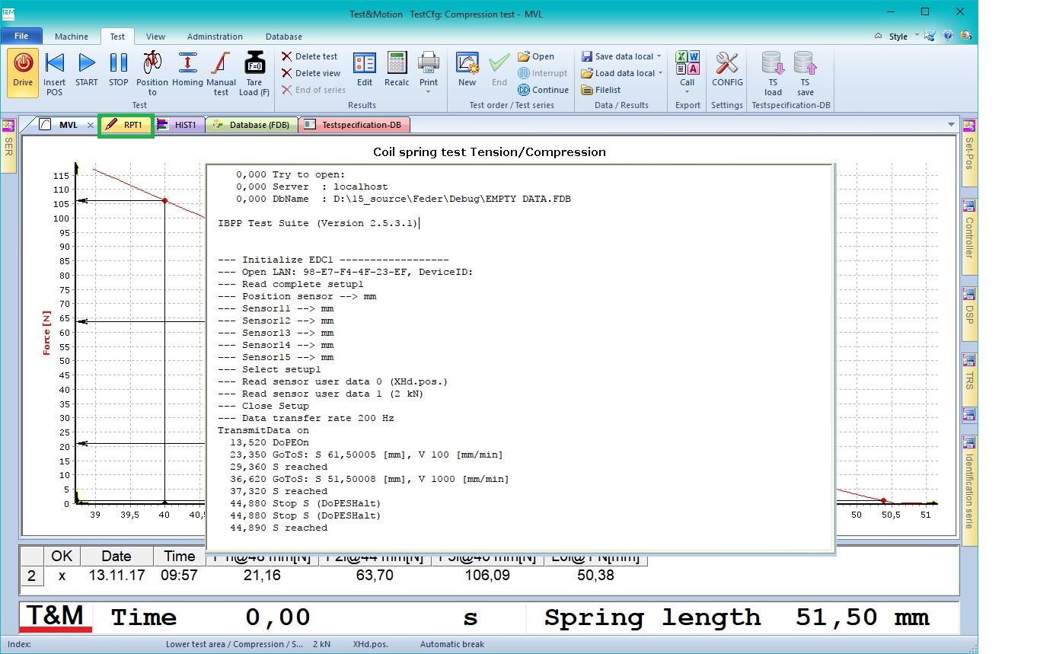The image size is (1056, 654).
Task: Click TS load database icon
Action: click(x=773, y=73)
